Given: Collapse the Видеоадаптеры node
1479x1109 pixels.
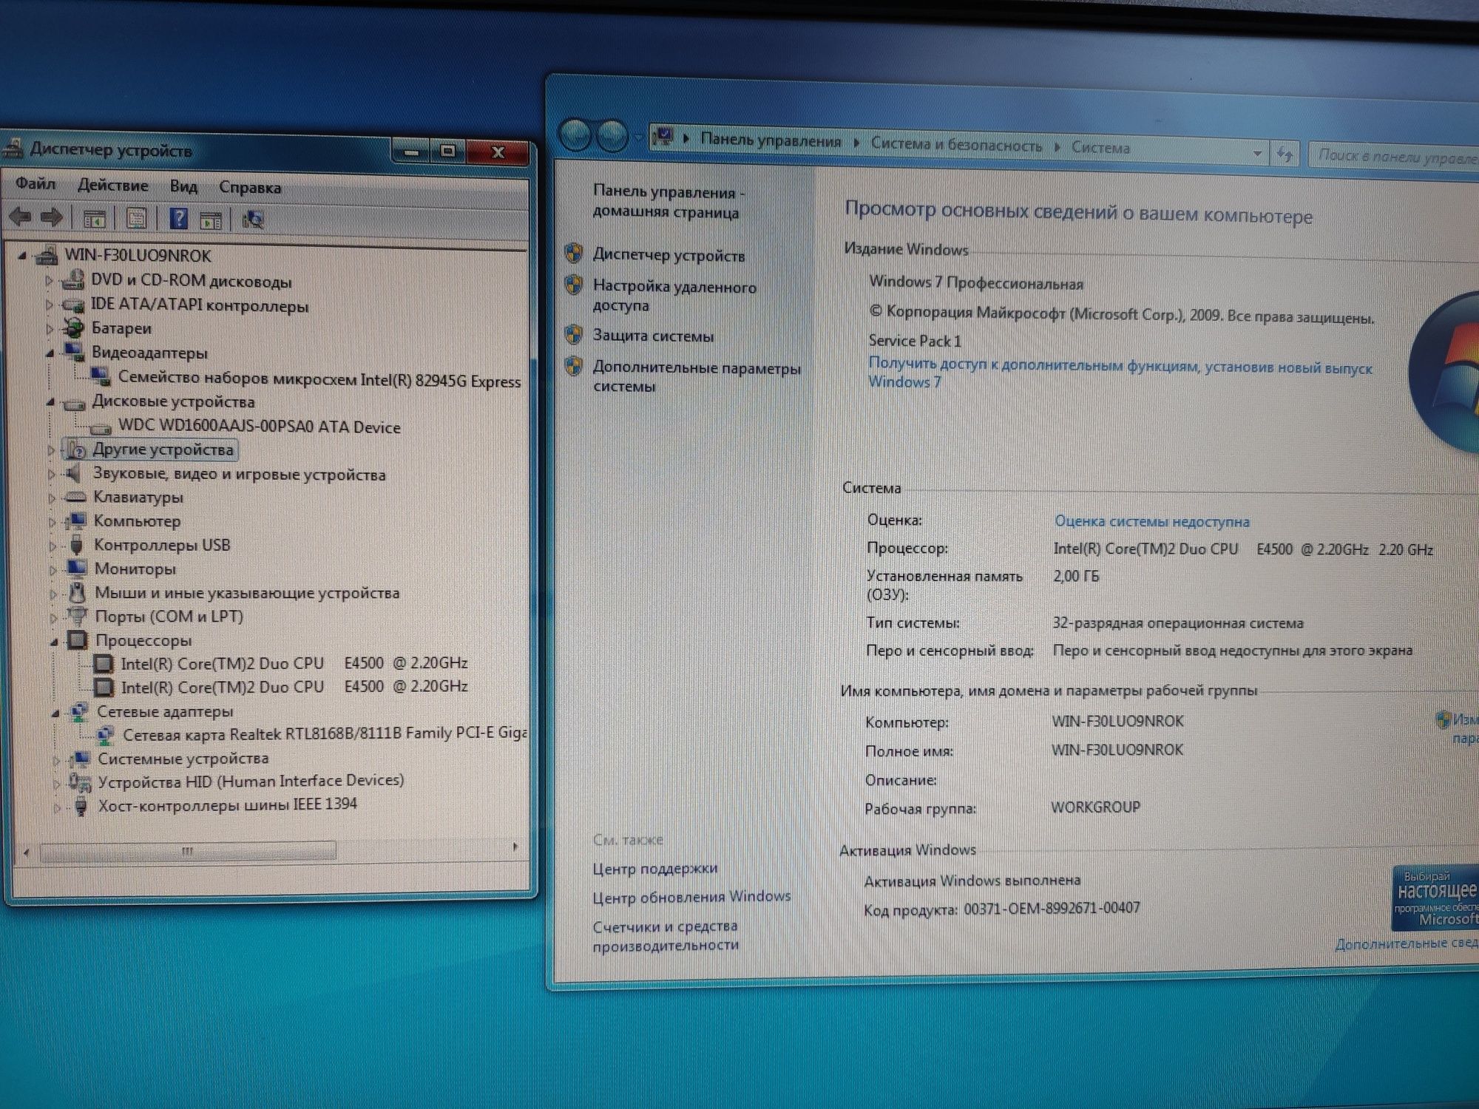Looking at the screenshot, I should click(x=50, y=353).
